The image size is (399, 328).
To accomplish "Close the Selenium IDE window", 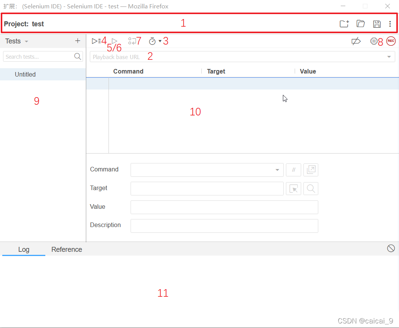I will [387, 6].
